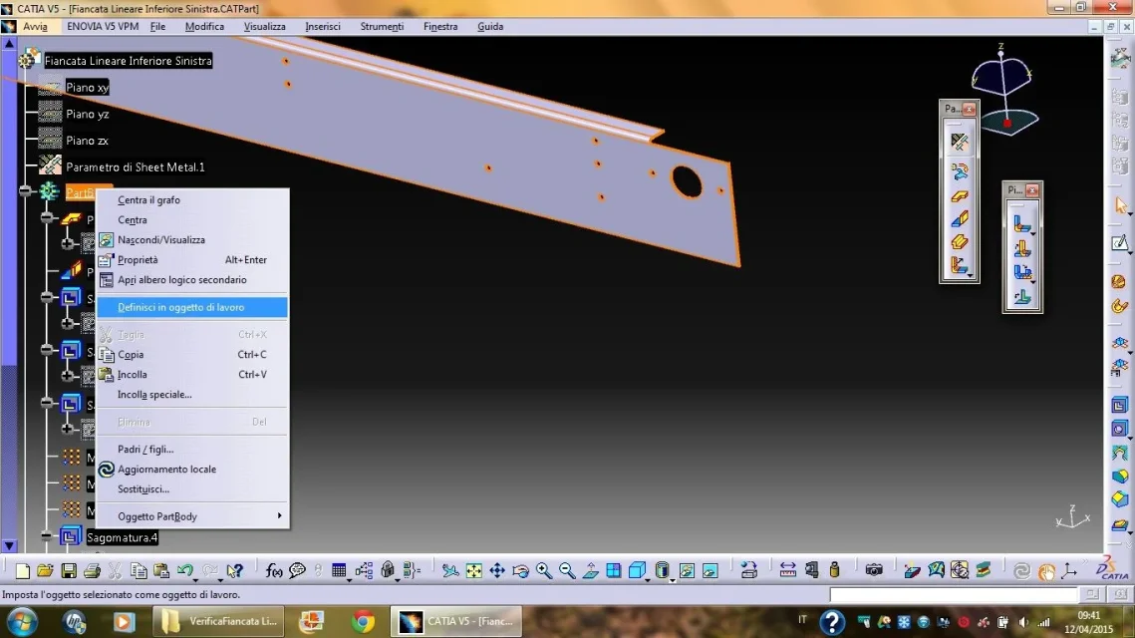Click the command input field in status bar

pyautogui.click(x=954, y=594)
